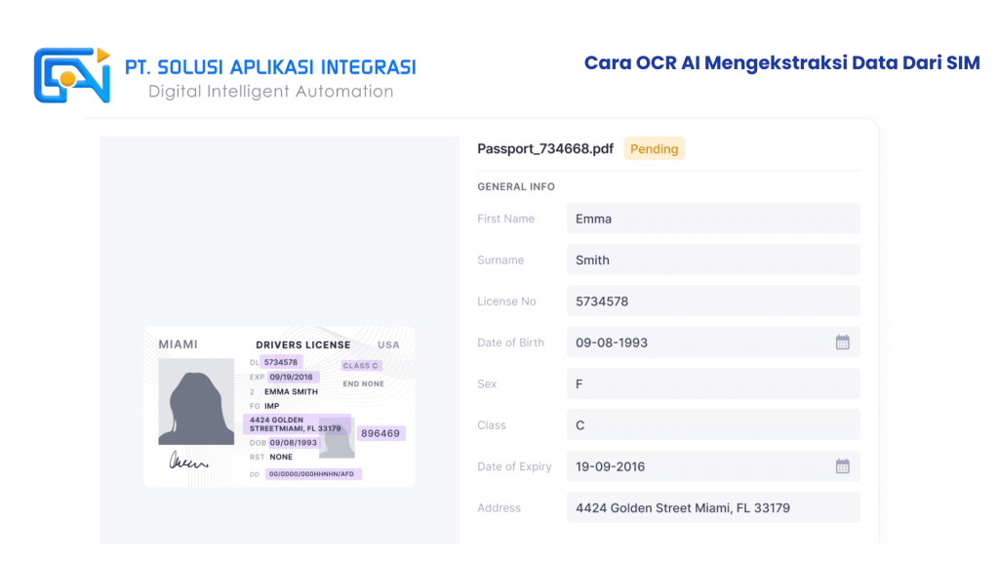
Task: Open the Date of Expiry field 19-09-2016
Action: pos(698,466)
